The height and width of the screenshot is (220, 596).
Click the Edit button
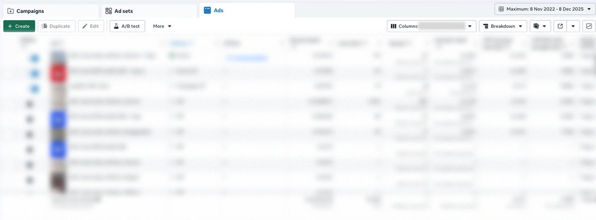point(91,26)
